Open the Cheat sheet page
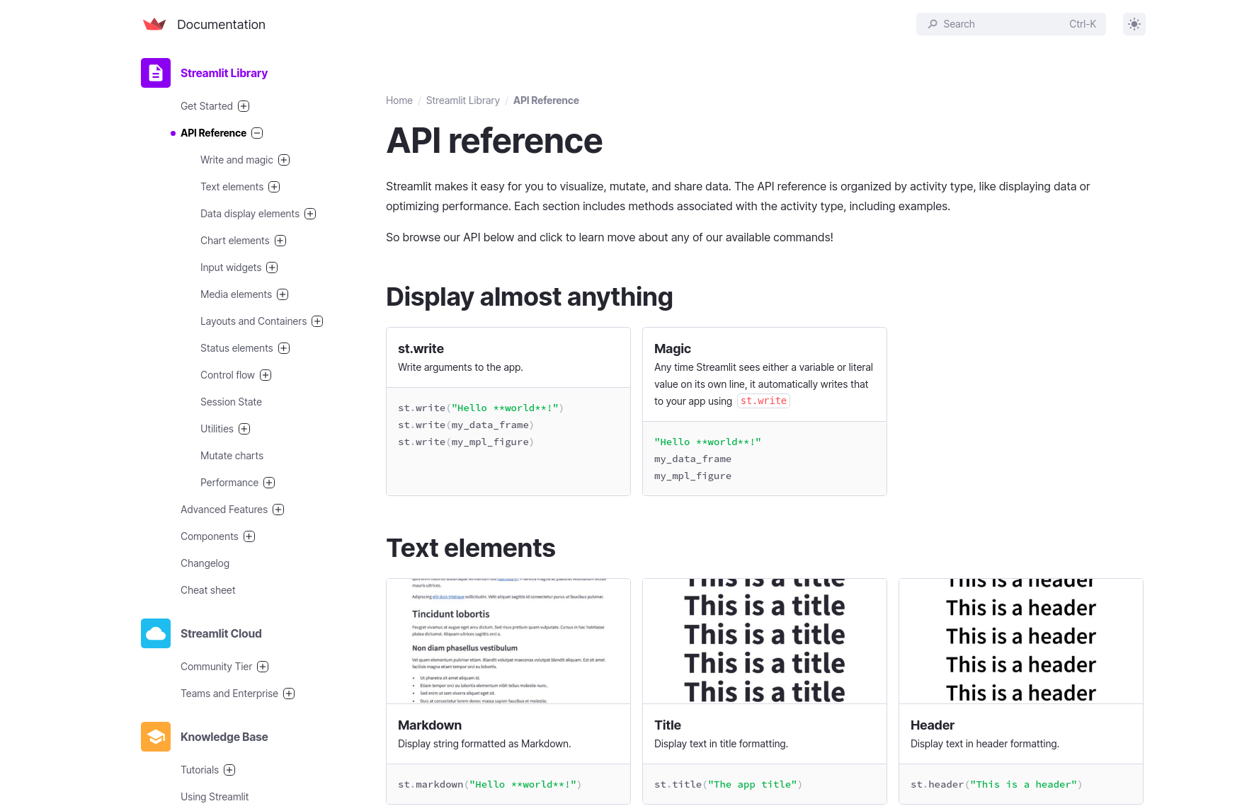 (x=207, y=590)
